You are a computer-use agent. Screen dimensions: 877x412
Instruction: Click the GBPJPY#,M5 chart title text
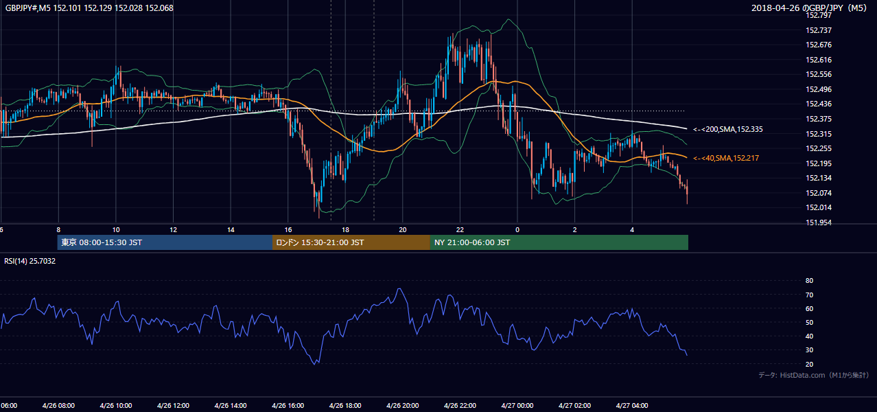pyautogui.click(x=90, y=8)
